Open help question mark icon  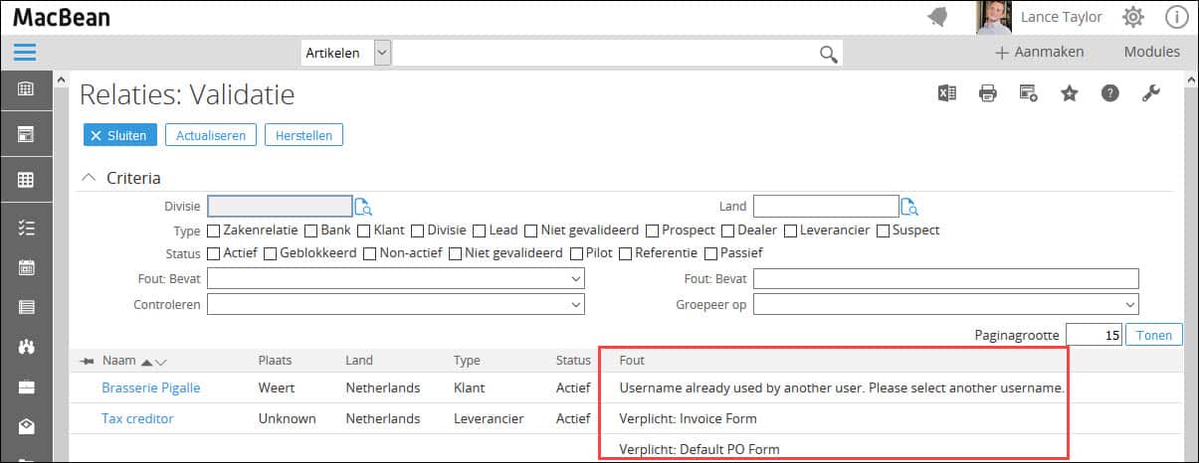(x=1109, y=93)
